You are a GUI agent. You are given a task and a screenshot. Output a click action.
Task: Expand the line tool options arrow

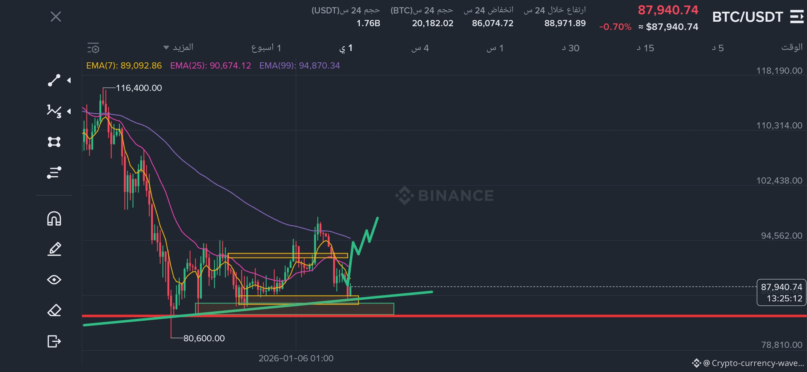click(x=69, y=80)
